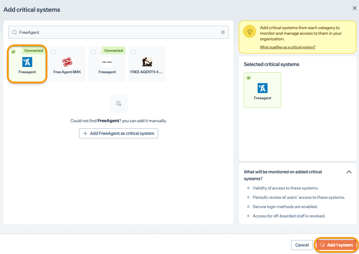This screenshot has width=359, height=254.
Task: Open What qualifies as a critical system link
Action: (x=288, y=47)
